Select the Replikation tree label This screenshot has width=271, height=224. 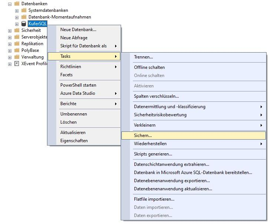pyautogui.click(x=32, y=44)
